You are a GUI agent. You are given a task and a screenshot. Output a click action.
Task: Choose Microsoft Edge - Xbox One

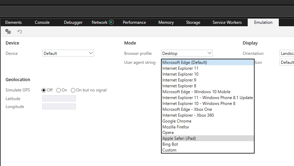pyautogui.click(x=208, y=109)
